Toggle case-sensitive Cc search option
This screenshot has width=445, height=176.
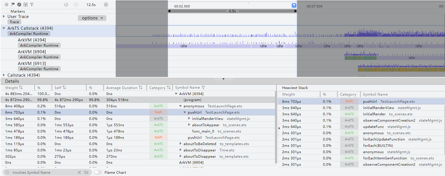pos(86,173)
